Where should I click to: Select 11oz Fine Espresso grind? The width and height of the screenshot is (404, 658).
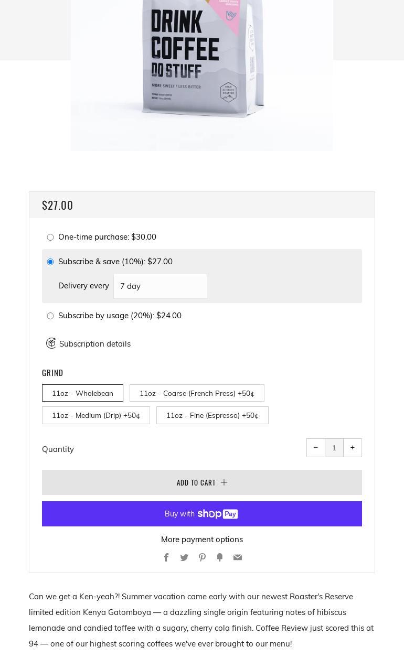212,415
